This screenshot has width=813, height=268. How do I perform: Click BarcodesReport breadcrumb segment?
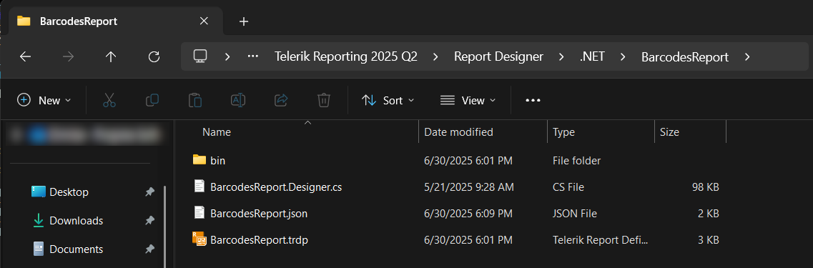(x=685, y=57)
